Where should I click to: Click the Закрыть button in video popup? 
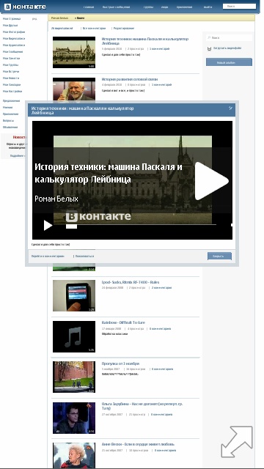219,256
